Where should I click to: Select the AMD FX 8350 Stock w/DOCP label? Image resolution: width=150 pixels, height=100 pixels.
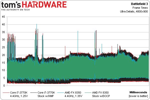101,94
